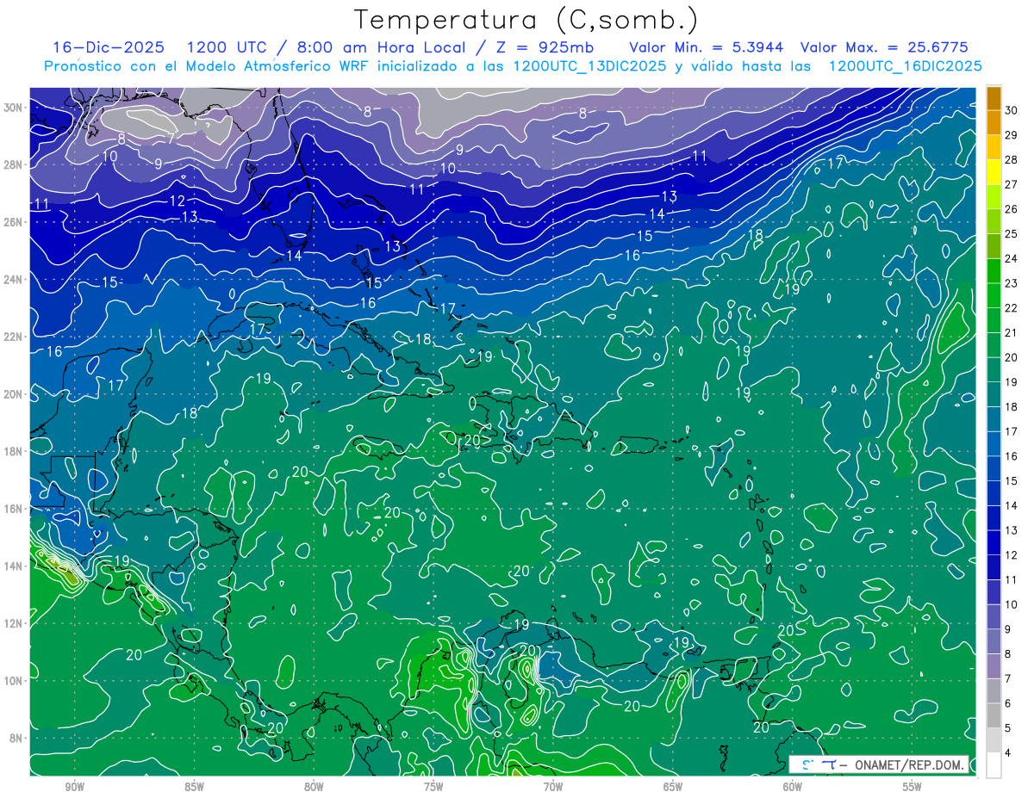Click the 18N latitude axis label
The image size is (1034, 798).
(14, 451)
